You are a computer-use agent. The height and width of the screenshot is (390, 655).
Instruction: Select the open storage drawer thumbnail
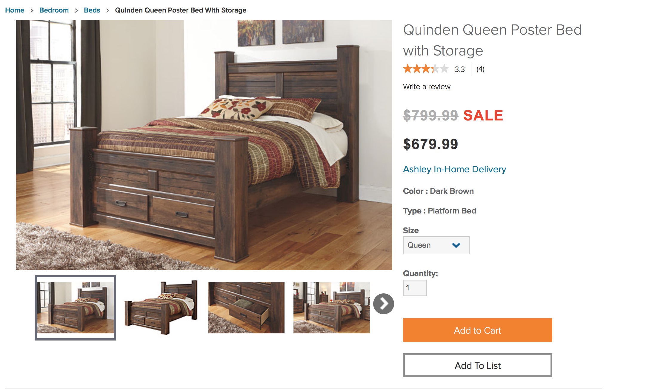(x=246, y=308)
